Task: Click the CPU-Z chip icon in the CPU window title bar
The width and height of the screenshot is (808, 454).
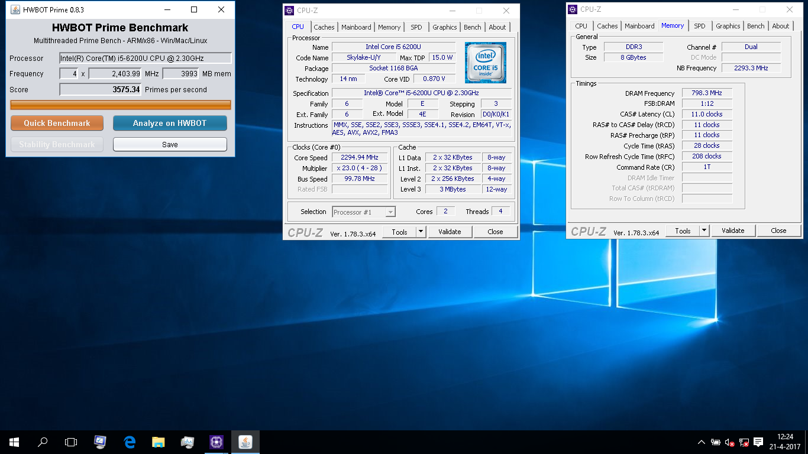Action: [289, 10]
